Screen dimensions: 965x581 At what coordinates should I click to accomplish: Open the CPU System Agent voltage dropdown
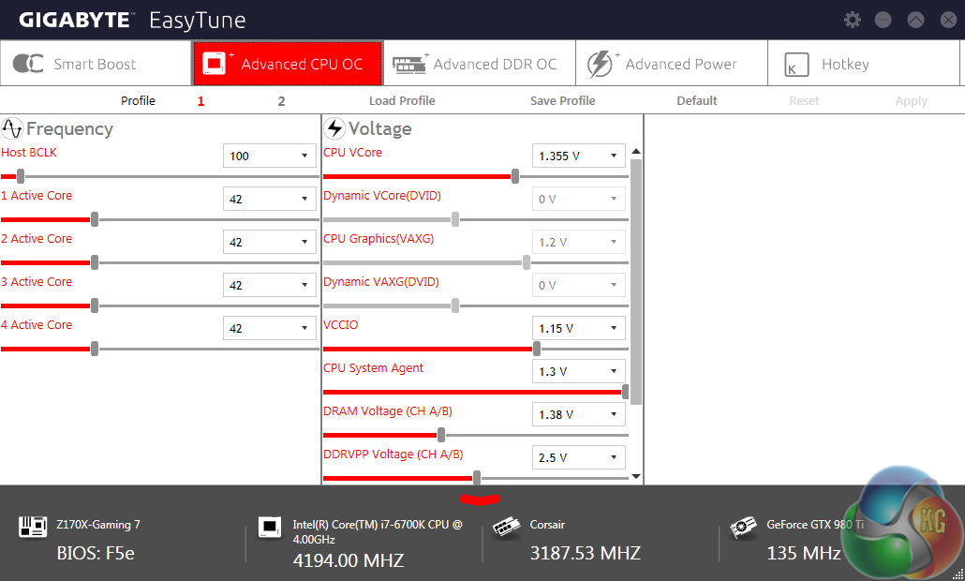(x=578, y=371)
